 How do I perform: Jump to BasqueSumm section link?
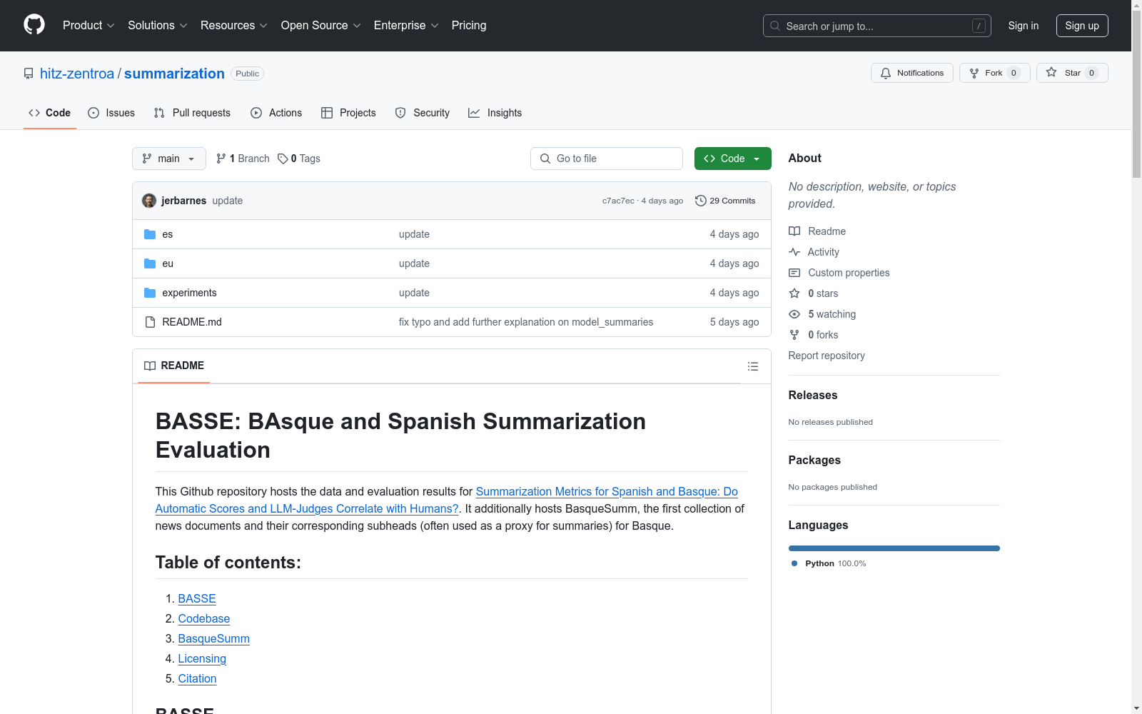pyautogui.click(x=214, y=639)
